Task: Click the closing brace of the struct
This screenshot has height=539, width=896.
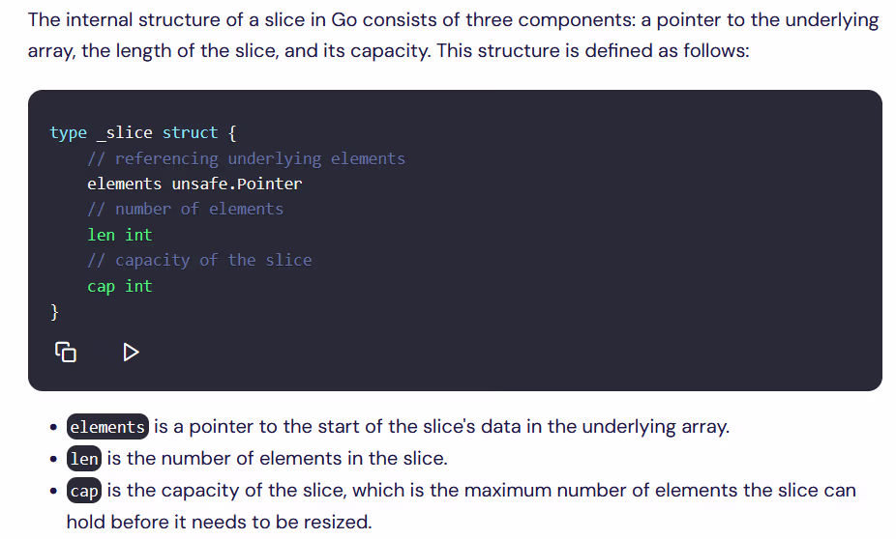Action: click(x=54, y=312)
